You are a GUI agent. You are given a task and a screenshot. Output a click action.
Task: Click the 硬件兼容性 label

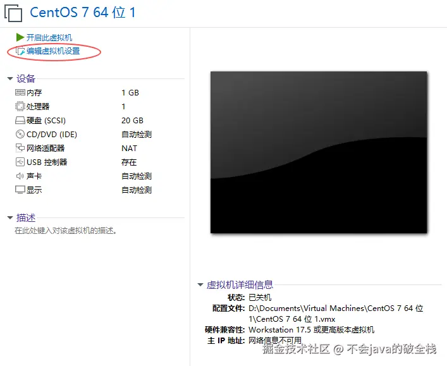click(225, 330)
